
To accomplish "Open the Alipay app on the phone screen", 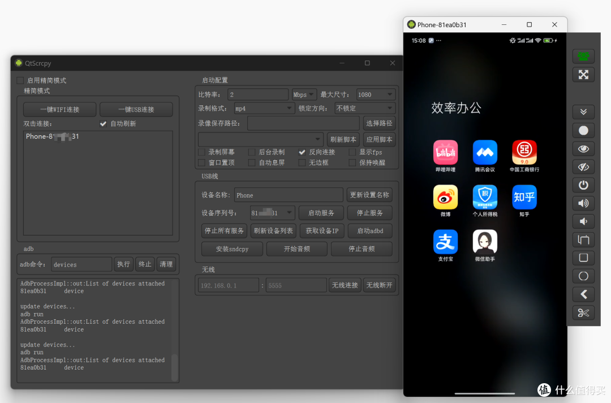I will tap(445, 242).
